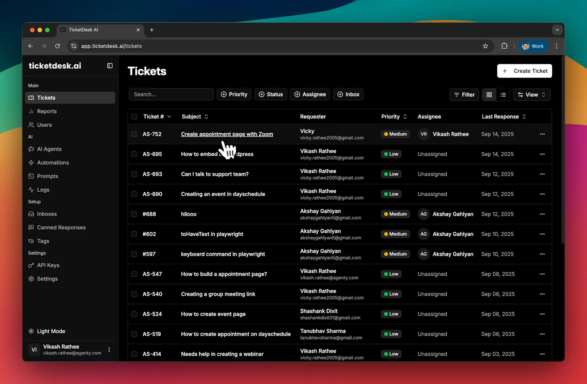Open the Status filter dropdown

(271, 94)
